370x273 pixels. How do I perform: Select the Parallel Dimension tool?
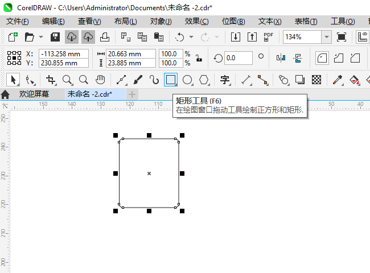pyautogui.click(x=246, y=80)
